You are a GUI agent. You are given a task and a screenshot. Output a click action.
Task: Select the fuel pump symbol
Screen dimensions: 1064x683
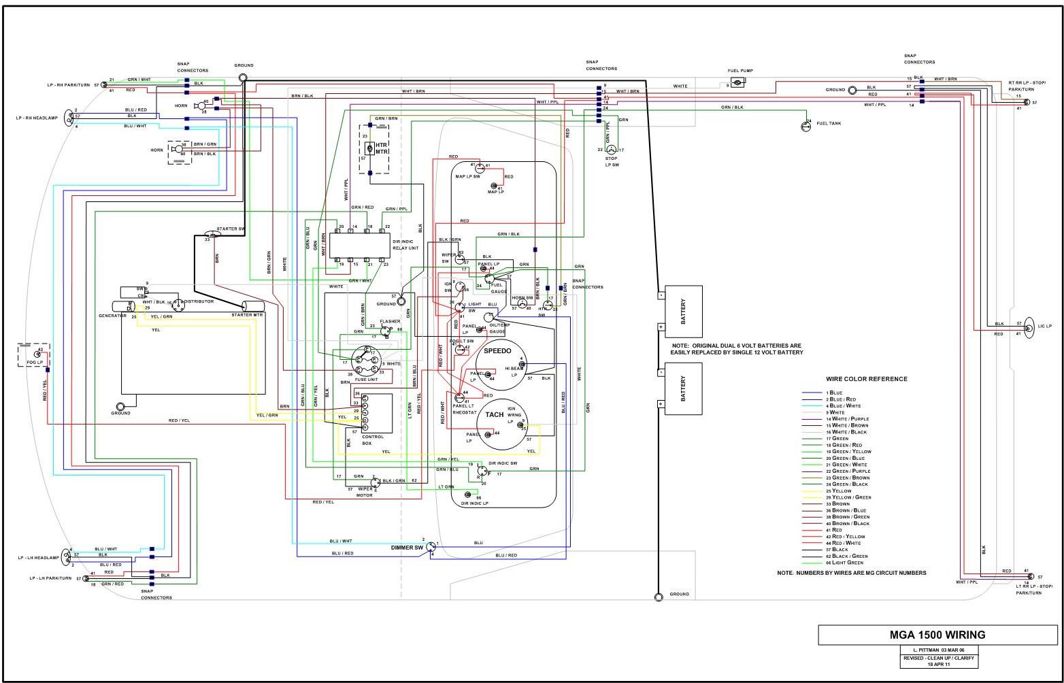[737, 83]
